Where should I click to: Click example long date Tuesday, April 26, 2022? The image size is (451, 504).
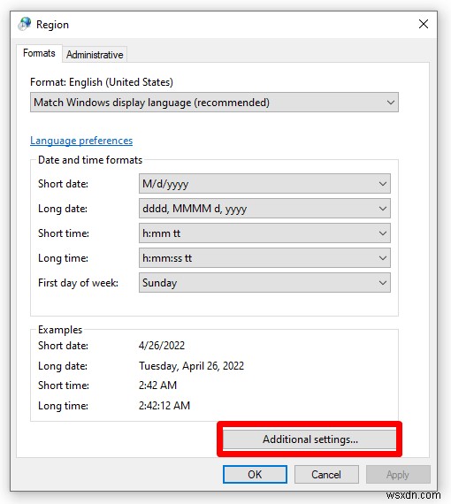coord(191,366)
